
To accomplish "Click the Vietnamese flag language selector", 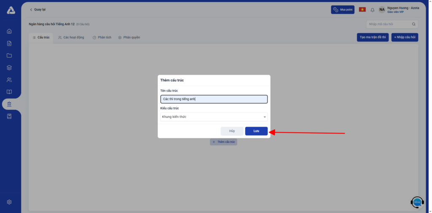I will pos(362,10).
